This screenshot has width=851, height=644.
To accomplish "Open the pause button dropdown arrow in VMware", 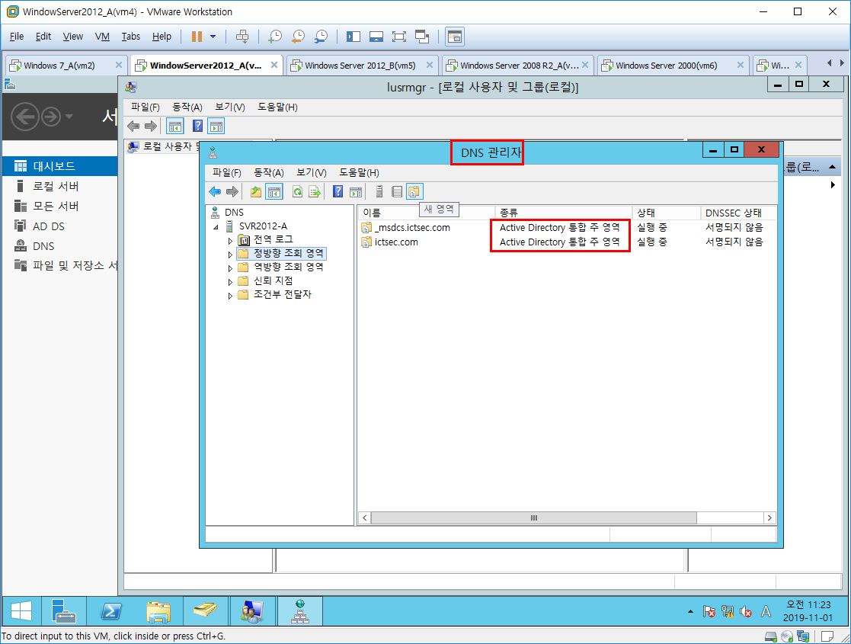I will point(213,37).
